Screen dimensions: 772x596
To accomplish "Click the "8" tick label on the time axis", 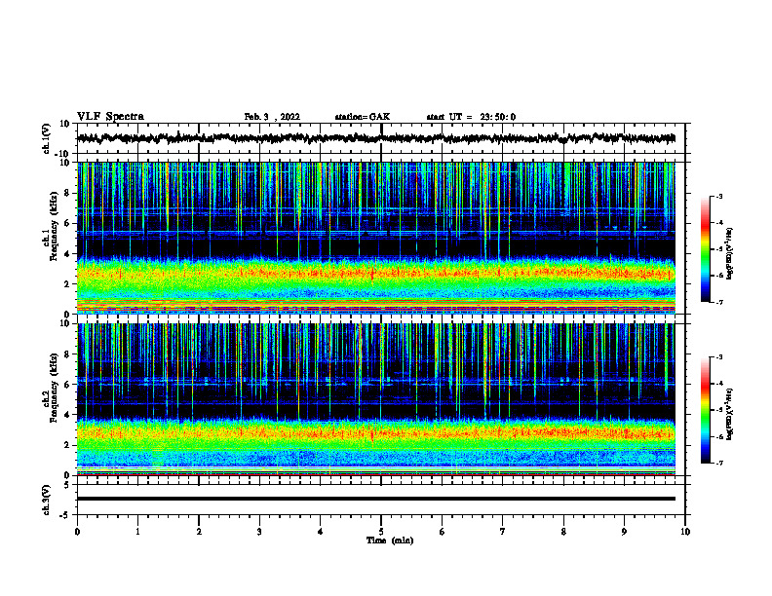I will coord(563,532).
